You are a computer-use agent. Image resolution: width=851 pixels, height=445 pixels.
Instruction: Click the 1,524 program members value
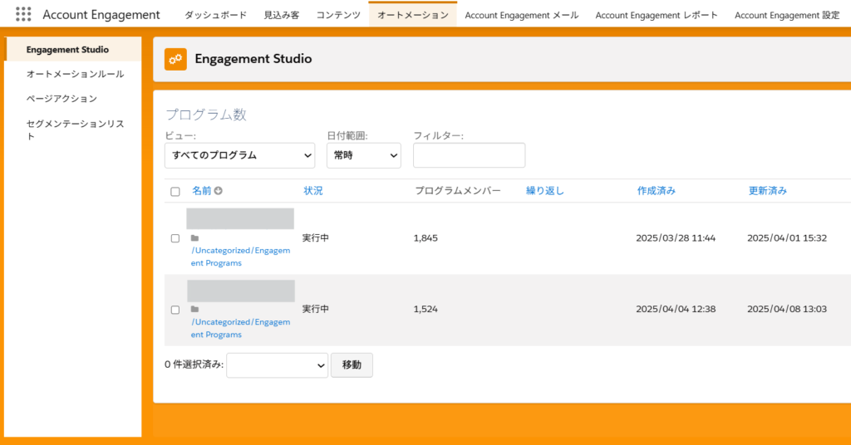[x=425, y=309]
